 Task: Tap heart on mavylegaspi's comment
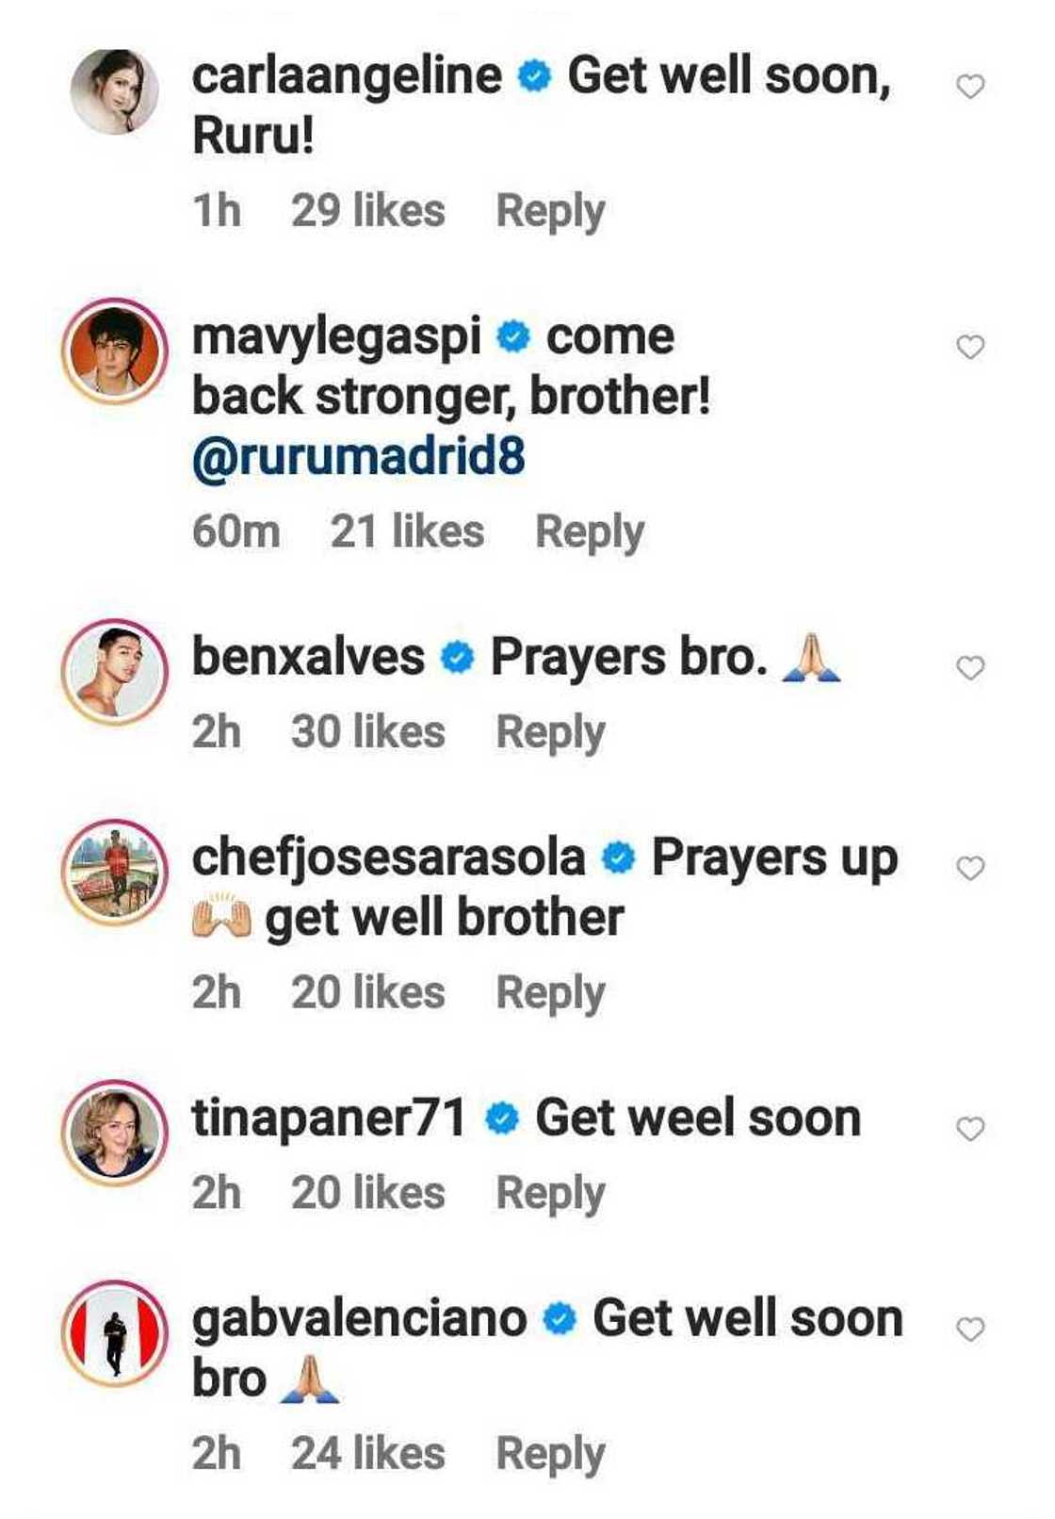970,348
